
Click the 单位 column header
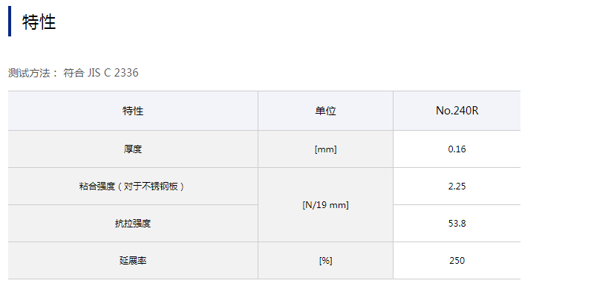point(326,111)
